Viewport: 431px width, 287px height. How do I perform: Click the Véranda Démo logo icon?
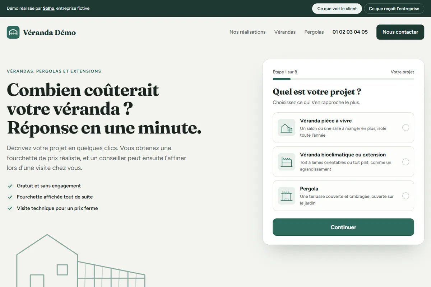(x=13, y=32)
